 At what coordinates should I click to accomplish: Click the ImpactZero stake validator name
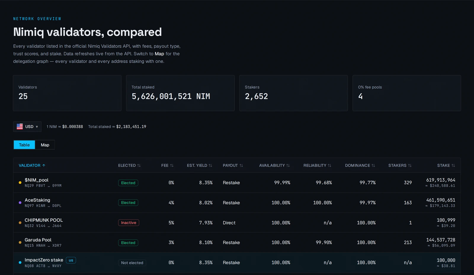[x=44, y=260]
